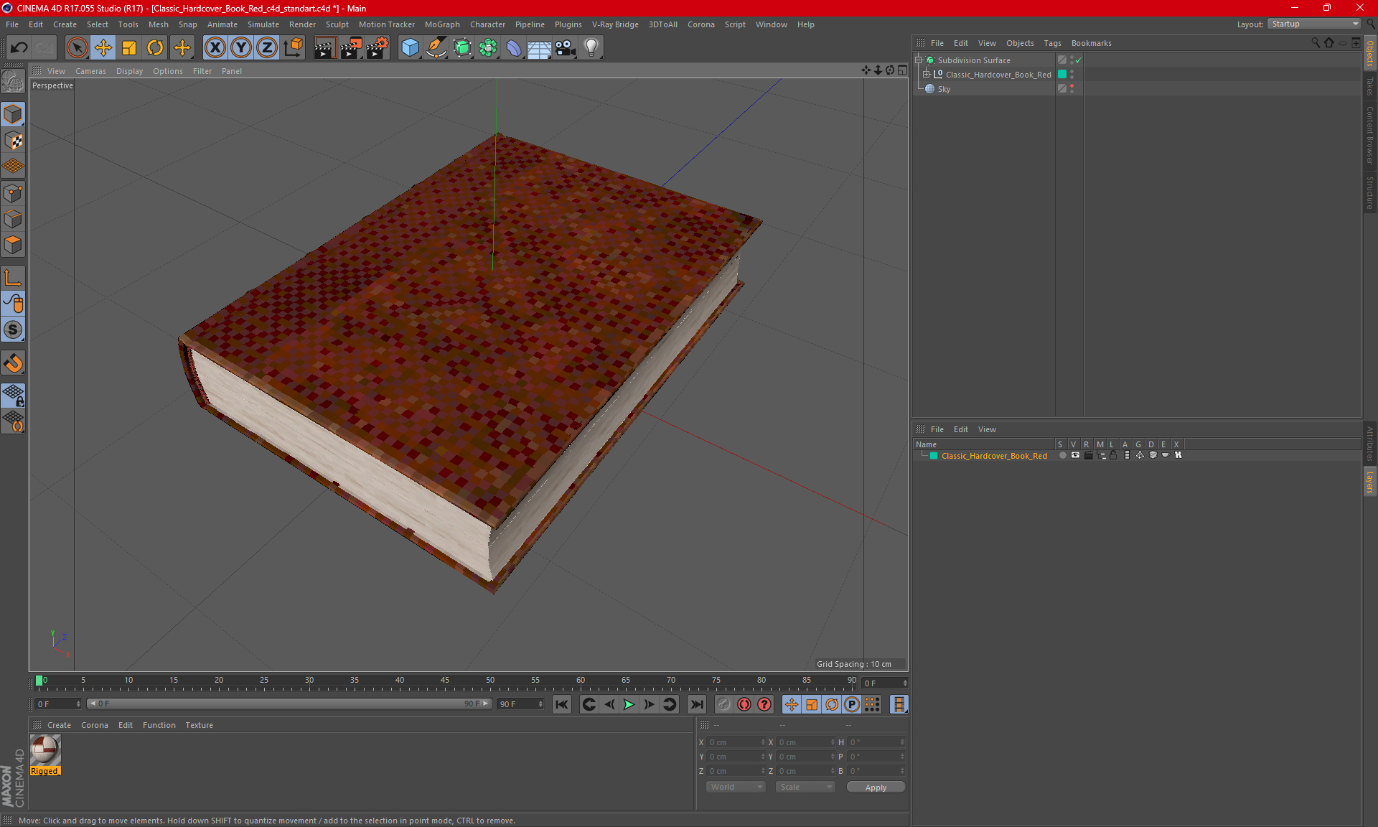The height and width of the screenshot is (827, 1378).
Task: Click the layer color swatch in Layers panel
Action: coord(934,456)
